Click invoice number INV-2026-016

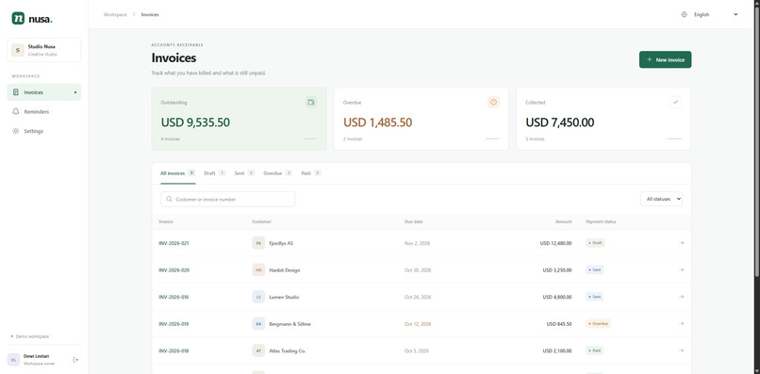[x=173, y=297]
